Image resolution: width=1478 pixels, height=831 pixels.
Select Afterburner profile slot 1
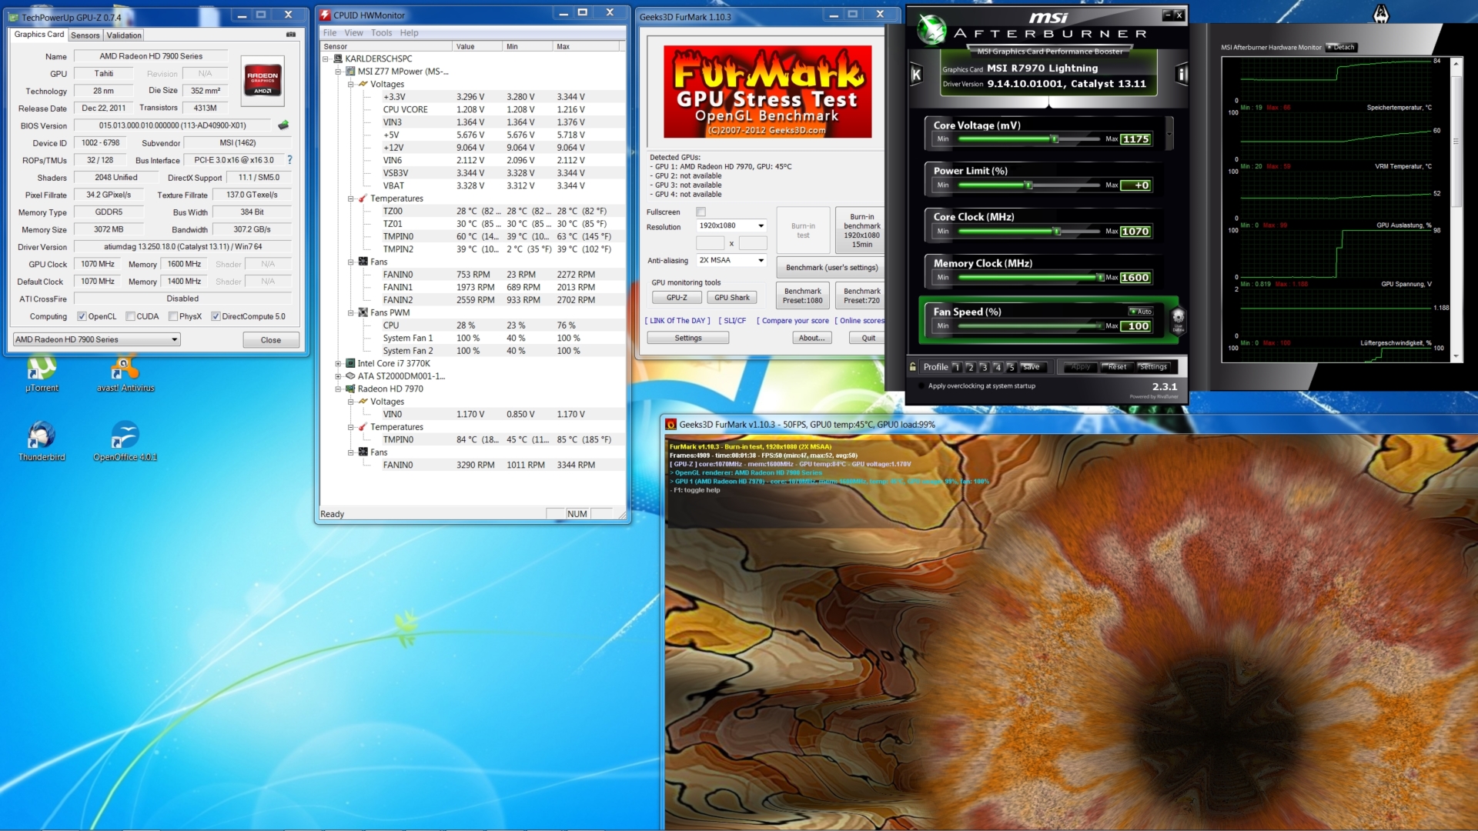point(957,368)
